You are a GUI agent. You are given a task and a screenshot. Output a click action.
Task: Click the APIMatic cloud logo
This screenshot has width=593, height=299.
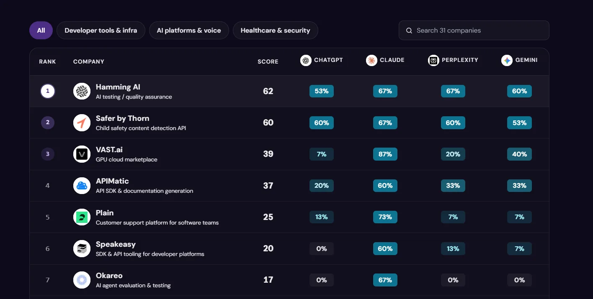pyautogui.click(x=82, y=185)
